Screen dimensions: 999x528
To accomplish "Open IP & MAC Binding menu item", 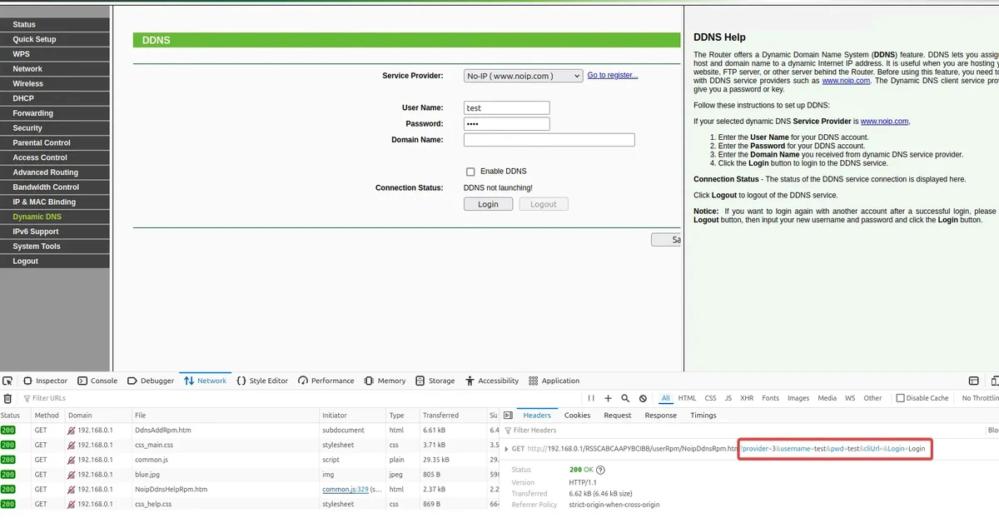I will tap(55, 202).
